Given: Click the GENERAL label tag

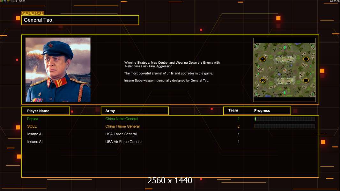Looking at the screenshot, I should point(33,13).
